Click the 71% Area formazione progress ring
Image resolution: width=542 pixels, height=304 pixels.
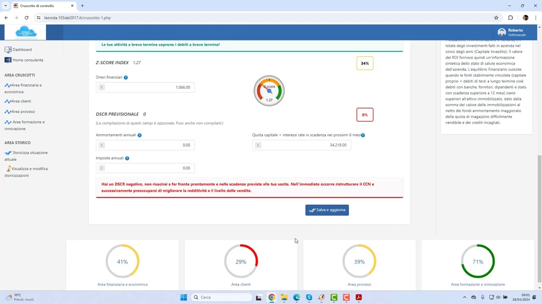coord(478,262)
